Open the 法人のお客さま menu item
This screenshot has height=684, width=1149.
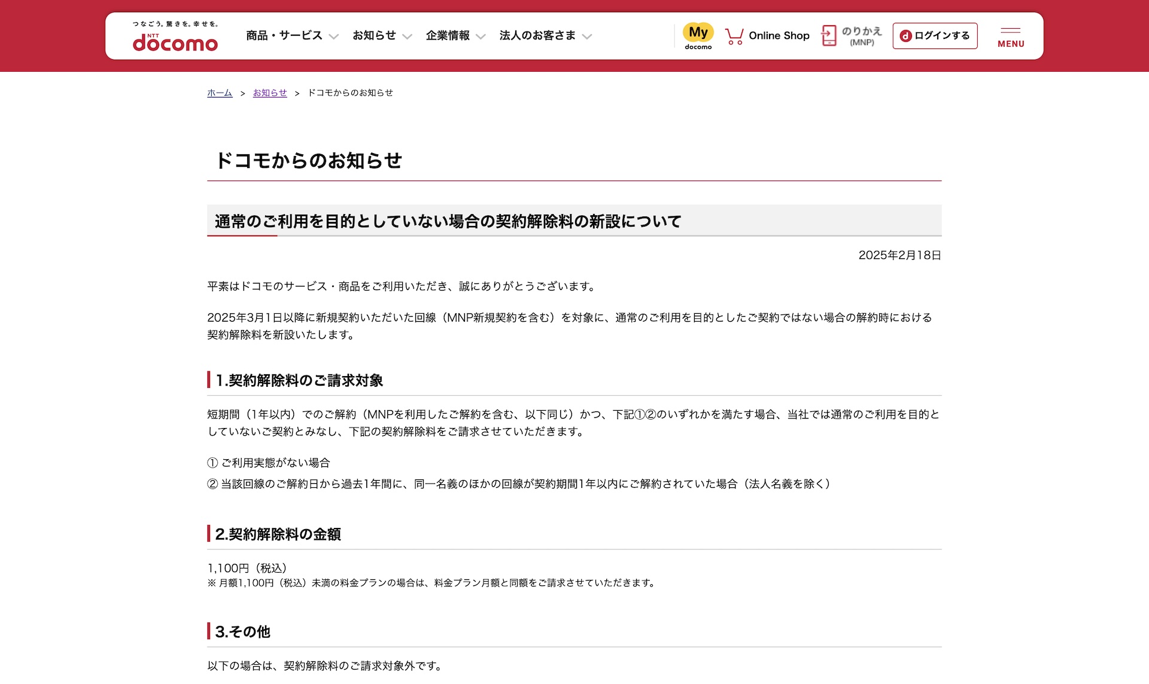(x=537, y=36)
